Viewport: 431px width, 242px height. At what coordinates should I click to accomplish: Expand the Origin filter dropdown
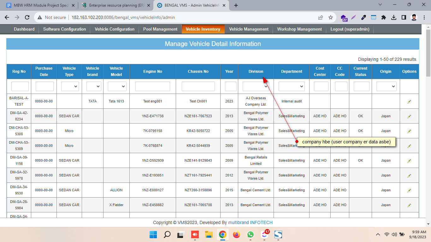386,86
